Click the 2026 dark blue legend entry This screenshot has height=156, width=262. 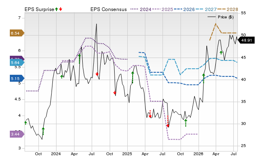tap(184, 9)
